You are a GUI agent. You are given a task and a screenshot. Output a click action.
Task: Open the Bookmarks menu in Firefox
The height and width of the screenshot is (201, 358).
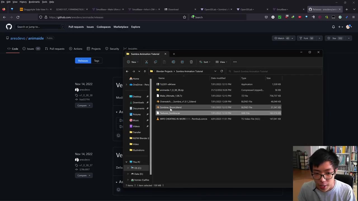34,2
